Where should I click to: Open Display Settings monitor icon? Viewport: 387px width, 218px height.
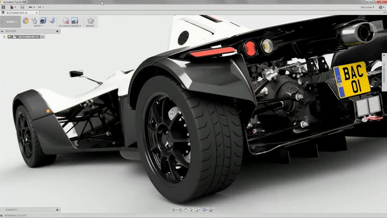pyautogui.click(x=204, y=210)
